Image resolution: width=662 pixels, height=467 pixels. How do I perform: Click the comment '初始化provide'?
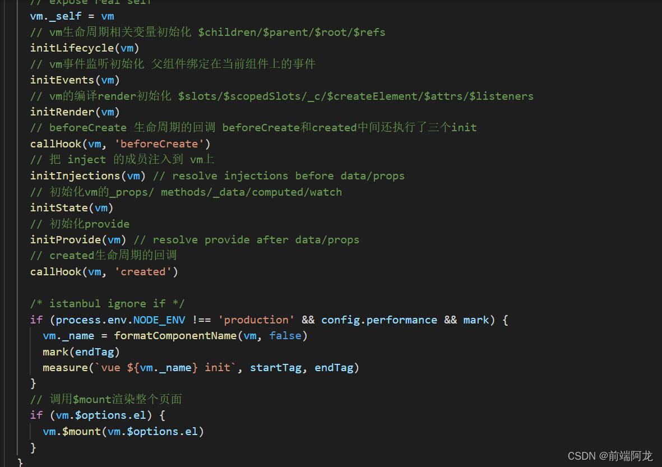pyautogui.click(x=80, y=224)
